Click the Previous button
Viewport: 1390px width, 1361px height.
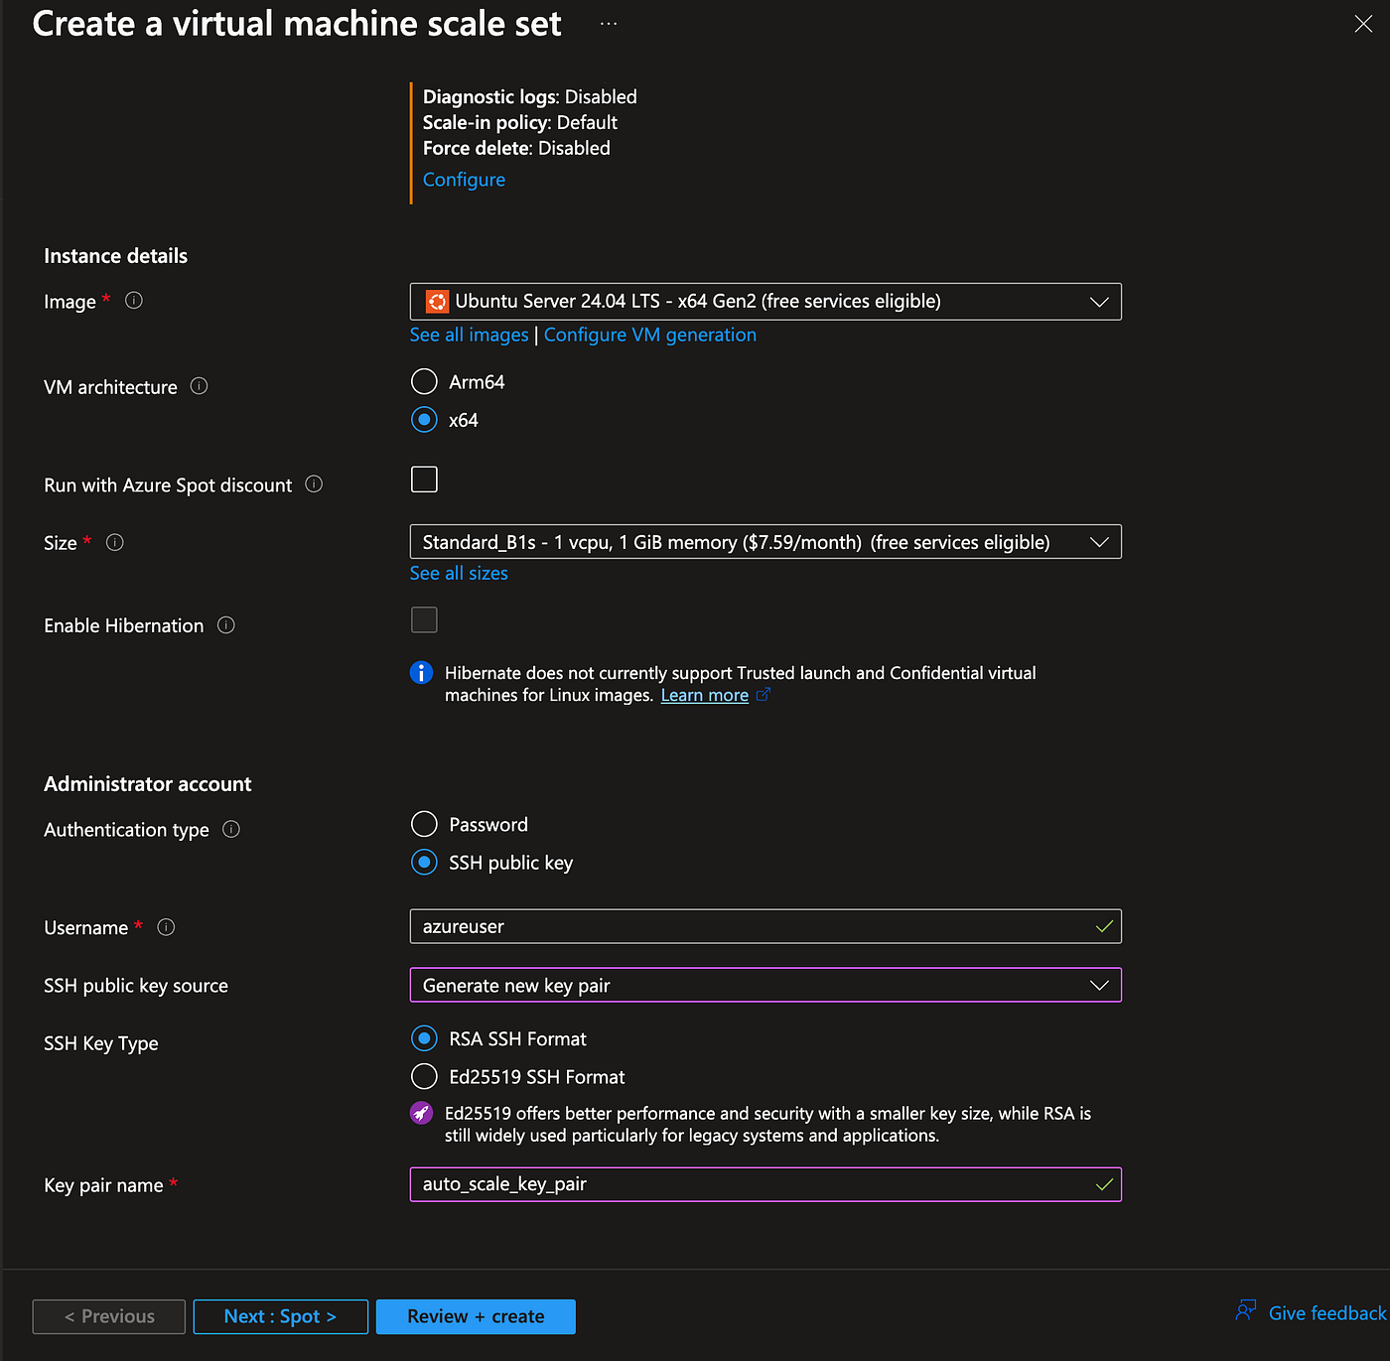pyautogui.click(x=109, y=1316)
